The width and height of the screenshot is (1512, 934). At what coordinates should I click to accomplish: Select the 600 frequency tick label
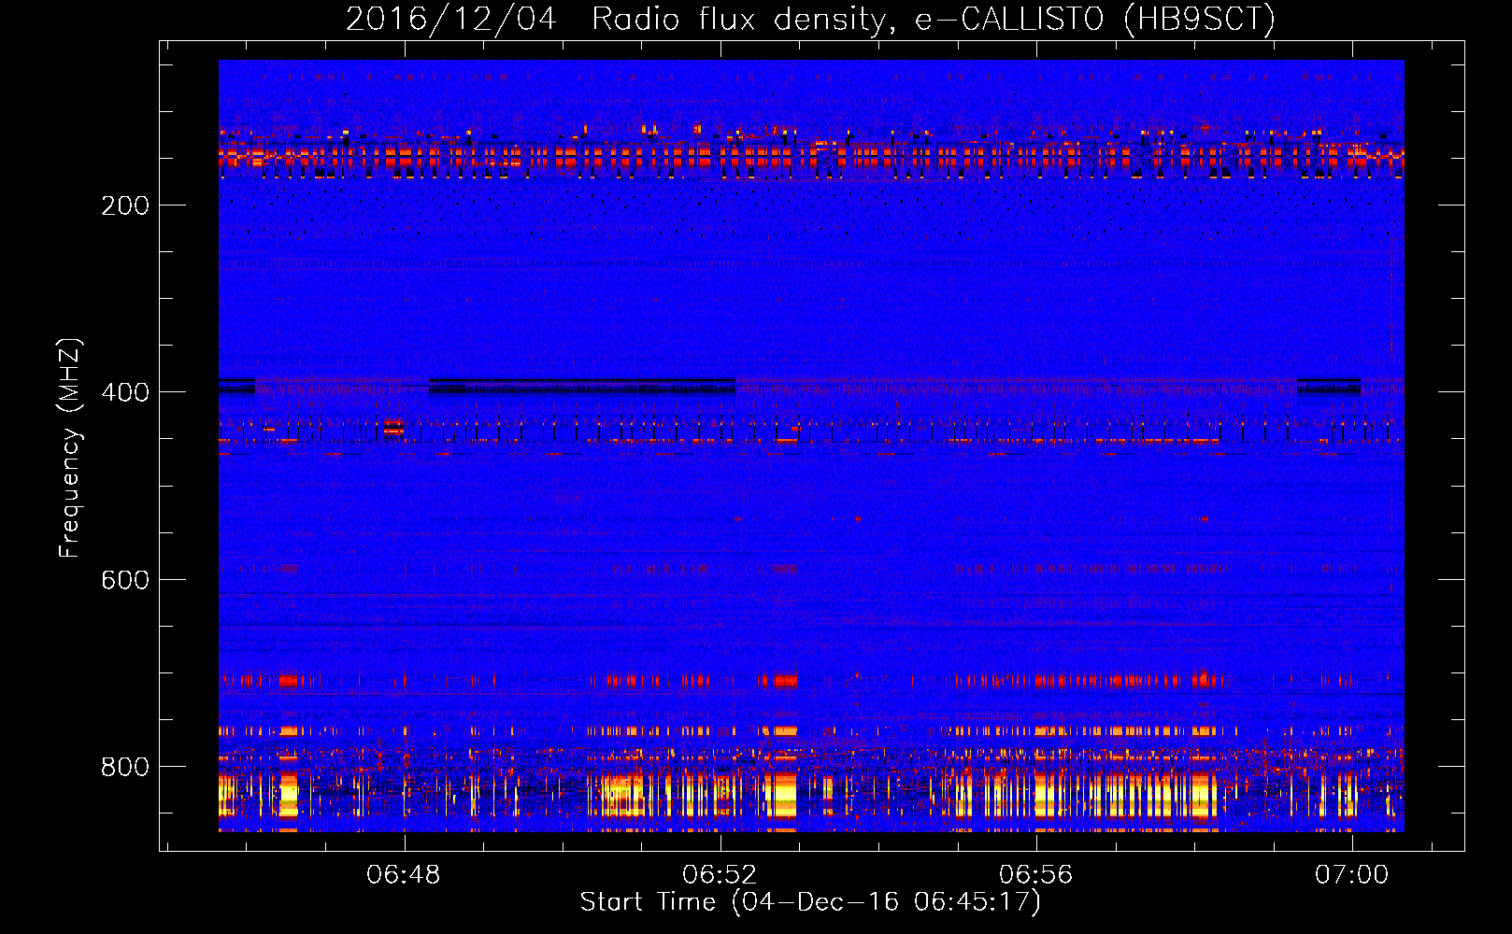pyautogui.click(x=125, y=580)
